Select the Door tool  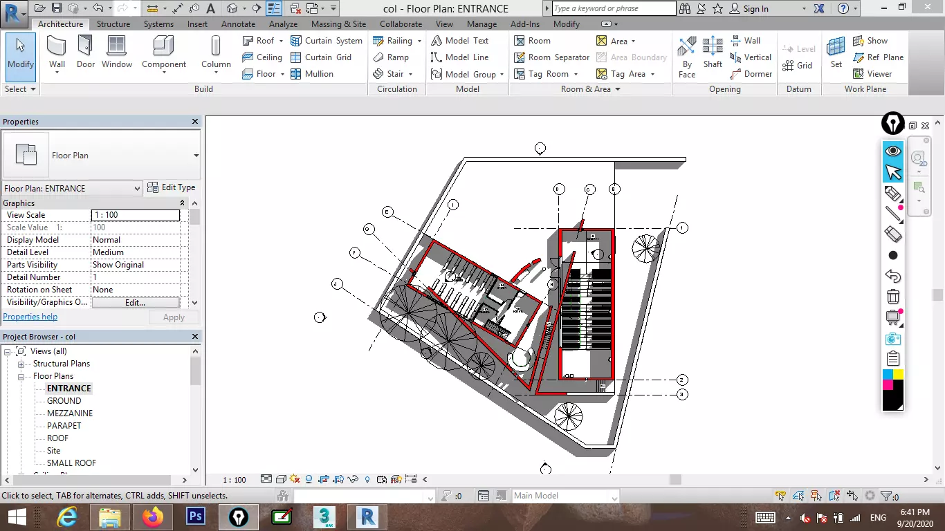(x=86, y=53)
